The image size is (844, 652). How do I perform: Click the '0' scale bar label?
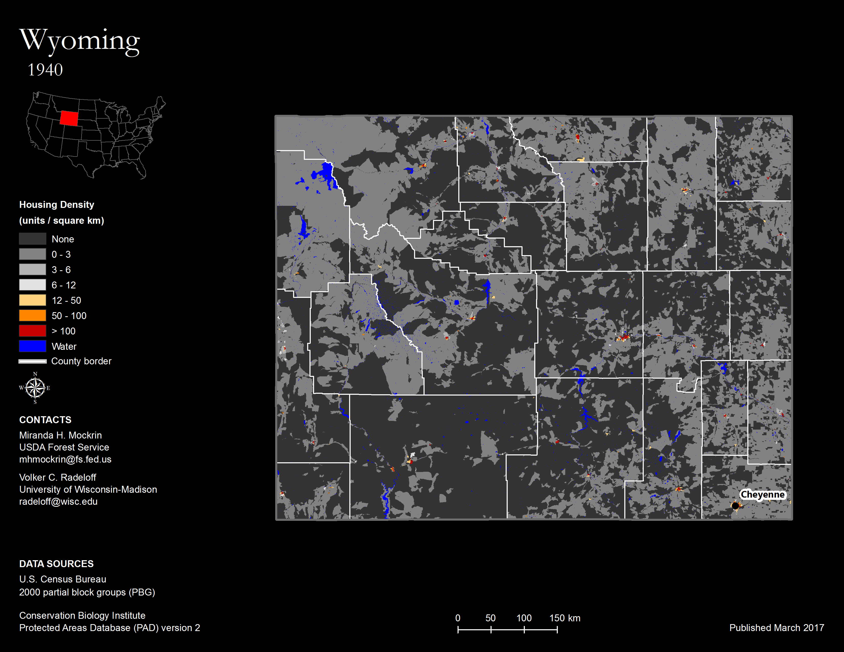point(458,618)
